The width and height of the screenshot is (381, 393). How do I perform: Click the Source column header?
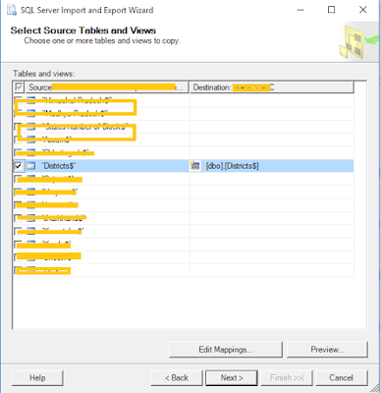click(107, 87)
